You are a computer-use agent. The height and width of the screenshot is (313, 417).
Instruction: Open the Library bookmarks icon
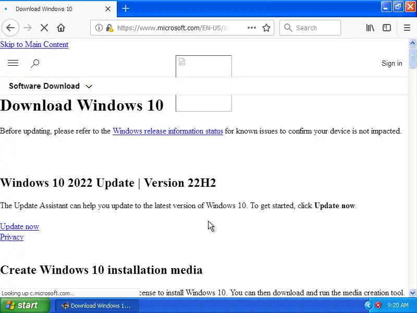click(x=370, y=28)
